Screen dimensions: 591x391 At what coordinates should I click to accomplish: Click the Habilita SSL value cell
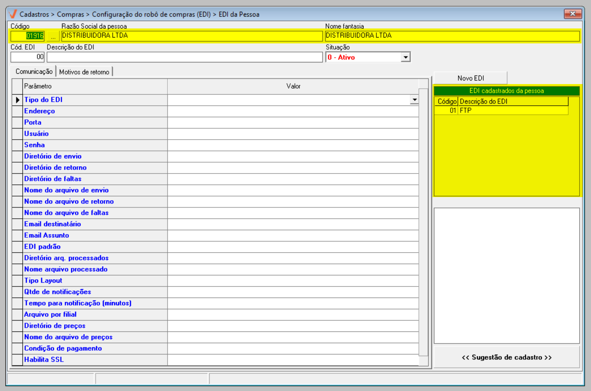pos(293,360)
